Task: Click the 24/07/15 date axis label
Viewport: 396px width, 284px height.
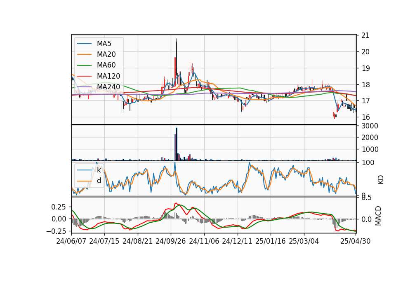Action: pyautogui.click(x=104, y=242)
